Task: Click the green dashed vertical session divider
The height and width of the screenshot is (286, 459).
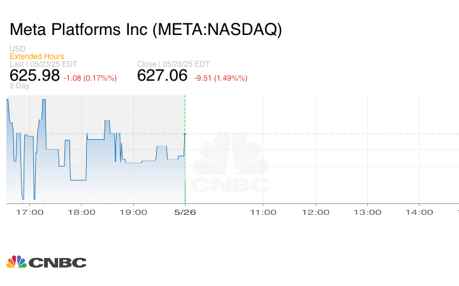Action: (x=185, y=114)
